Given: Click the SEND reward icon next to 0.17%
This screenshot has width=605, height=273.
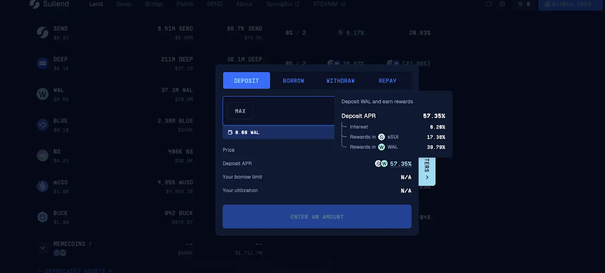Looking at the screenshot, I should [x=341, y=33].
